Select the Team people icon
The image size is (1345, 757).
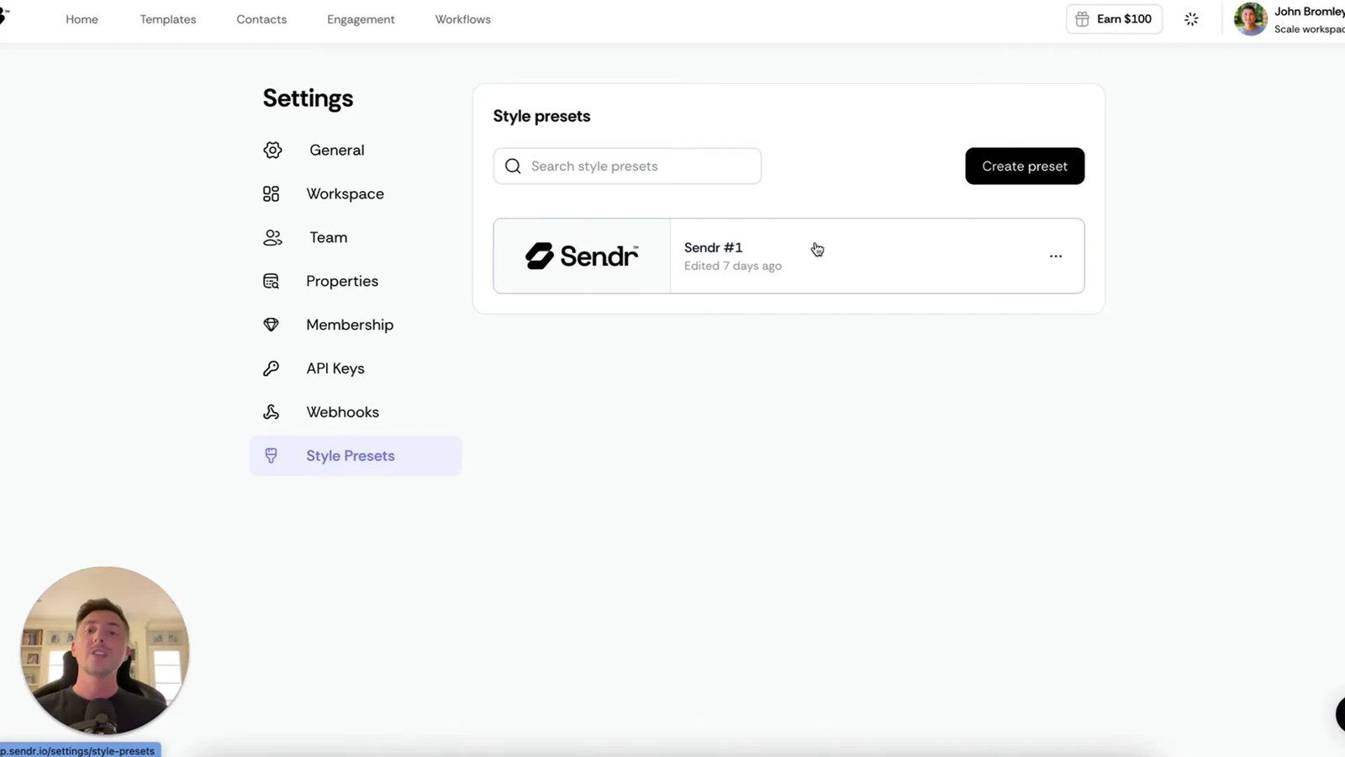click(x=272, y=237)
